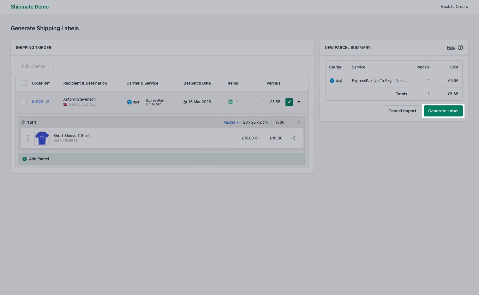The image size is (479, 295).
Task: Expand the chevron beside the edit pencil
Action: 299,102
